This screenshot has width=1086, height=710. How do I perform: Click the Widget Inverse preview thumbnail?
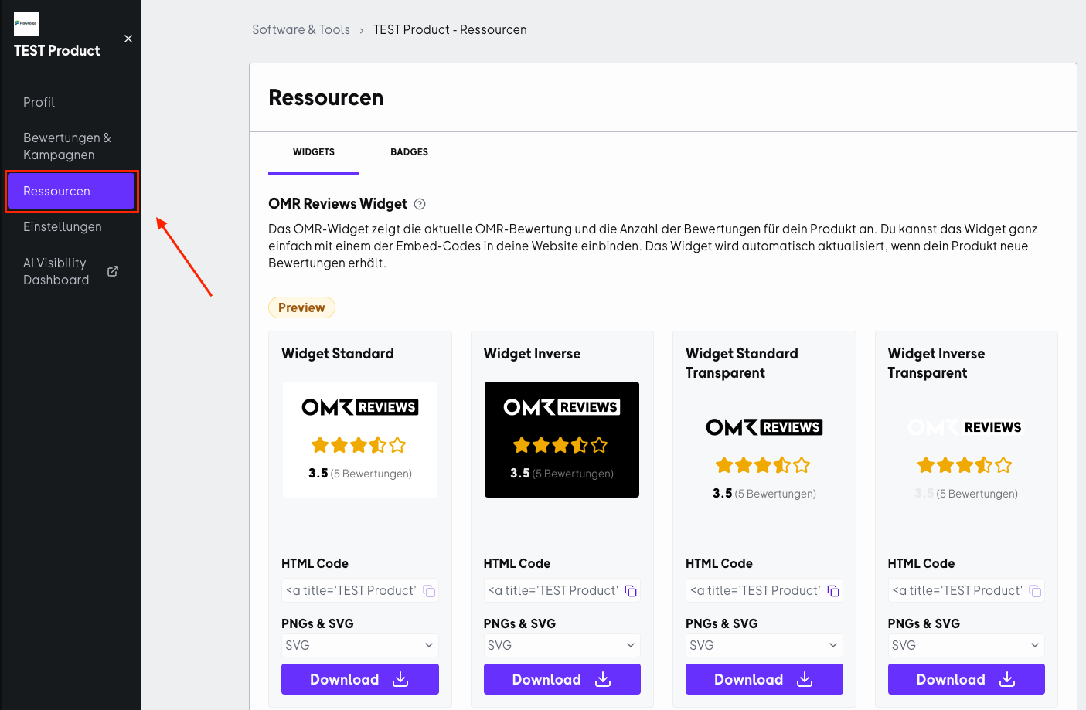[562, 440]
